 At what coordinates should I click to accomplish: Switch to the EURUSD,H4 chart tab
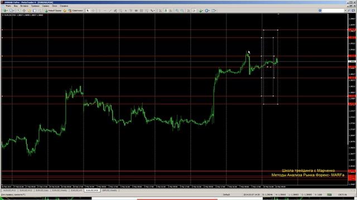coord(76,190)
